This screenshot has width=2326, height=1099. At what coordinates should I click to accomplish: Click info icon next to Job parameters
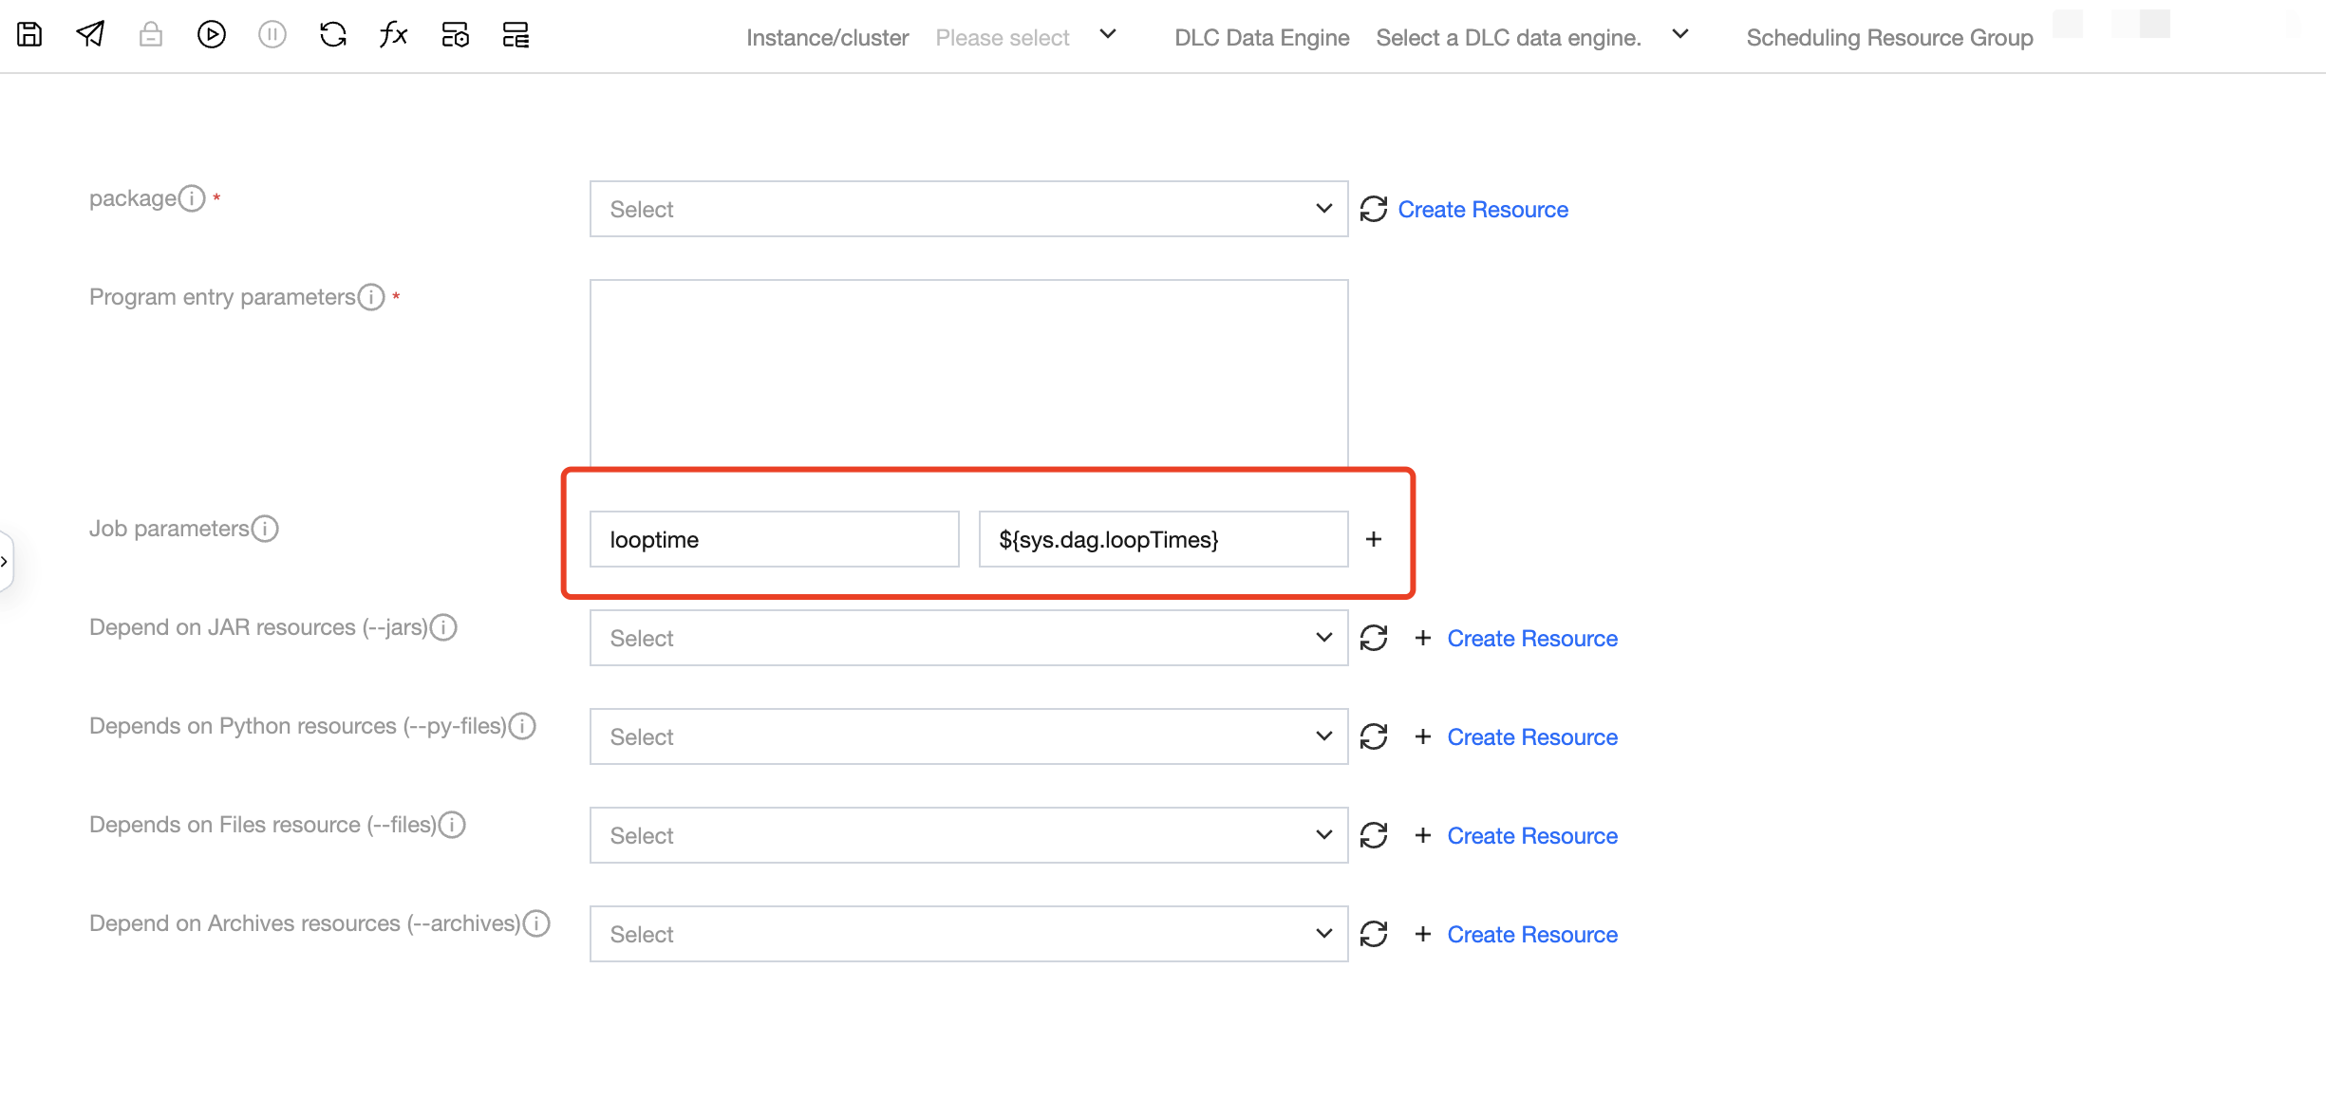click(265, 529)
